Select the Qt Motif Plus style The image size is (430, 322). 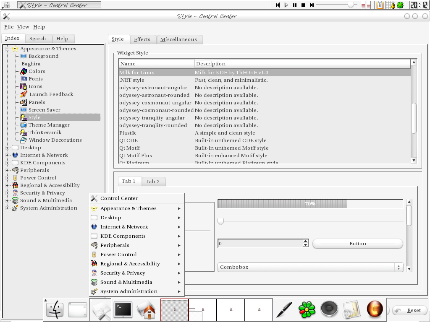tap(265, 156)
